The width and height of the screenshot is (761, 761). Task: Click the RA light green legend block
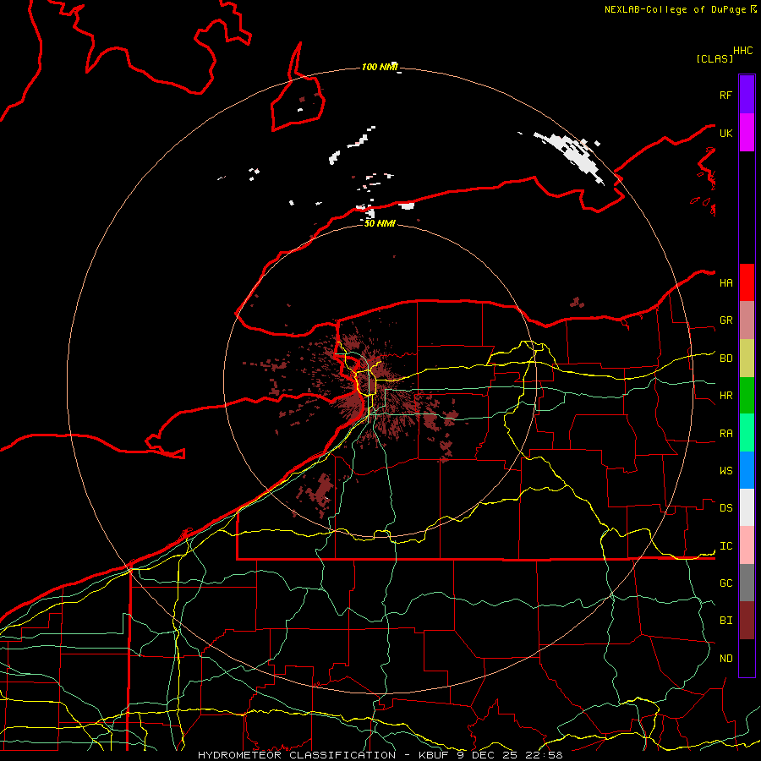pos(747,433)
